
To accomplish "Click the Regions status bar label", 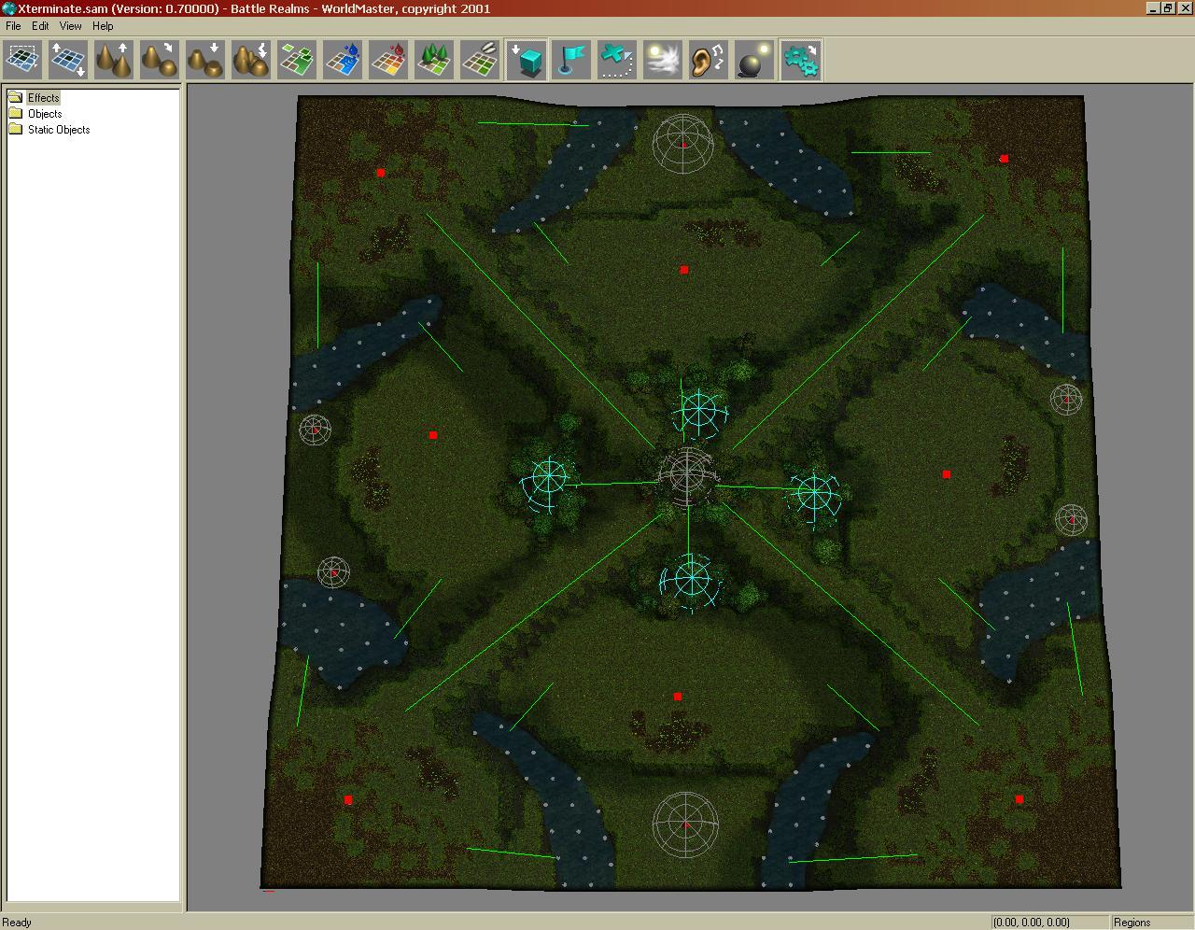I will pyautogui.click(x=1132, y=923).
